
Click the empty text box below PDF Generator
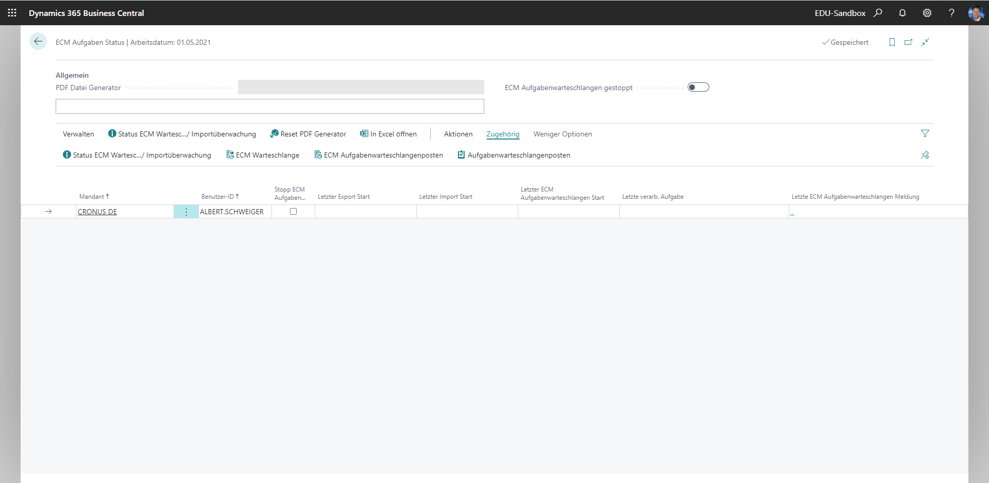270,107
